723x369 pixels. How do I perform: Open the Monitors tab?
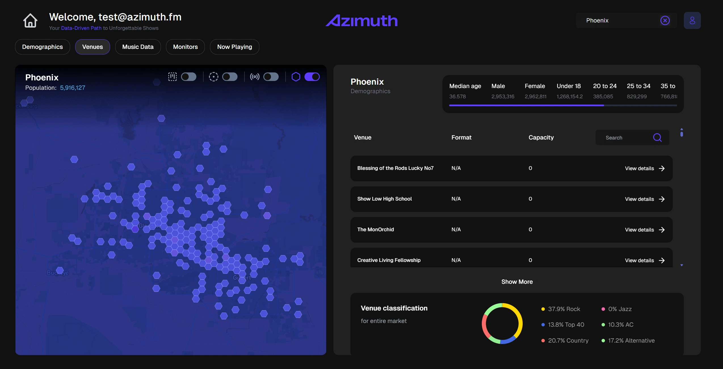coord(185,47)
